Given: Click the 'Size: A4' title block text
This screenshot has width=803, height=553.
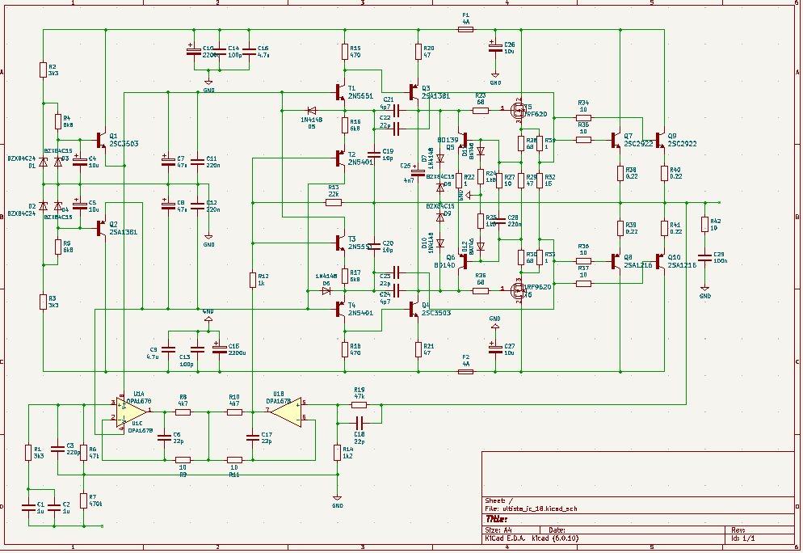Looking at the screenshot, I should pos(498,530).
